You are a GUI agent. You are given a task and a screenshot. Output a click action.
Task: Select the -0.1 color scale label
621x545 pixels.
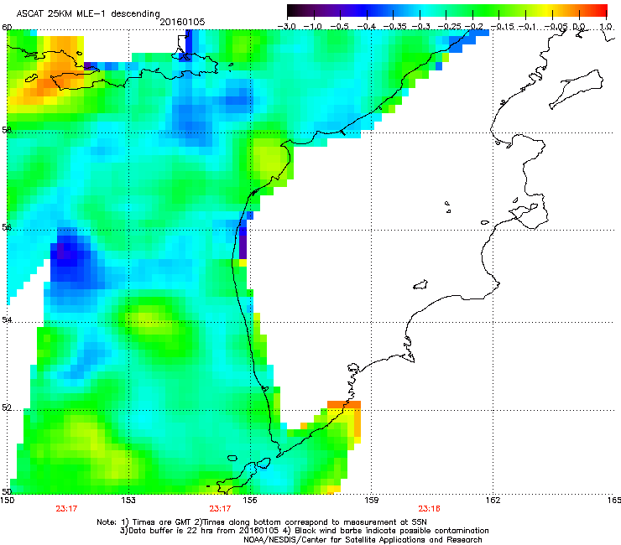[x=527, y=27]
